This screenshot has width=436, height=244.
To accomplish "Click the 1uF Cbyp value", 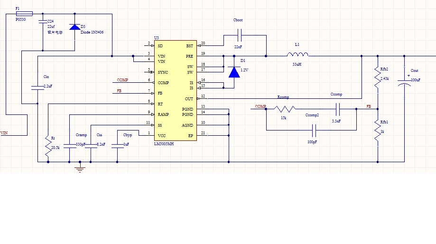I will click(126, 144).
